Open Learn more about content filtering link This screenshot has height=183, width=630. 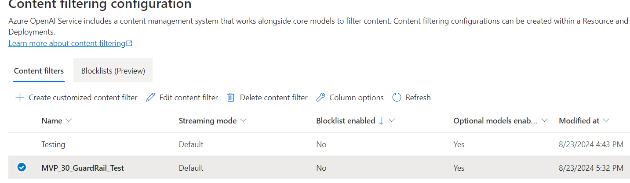tap(67, 43)
